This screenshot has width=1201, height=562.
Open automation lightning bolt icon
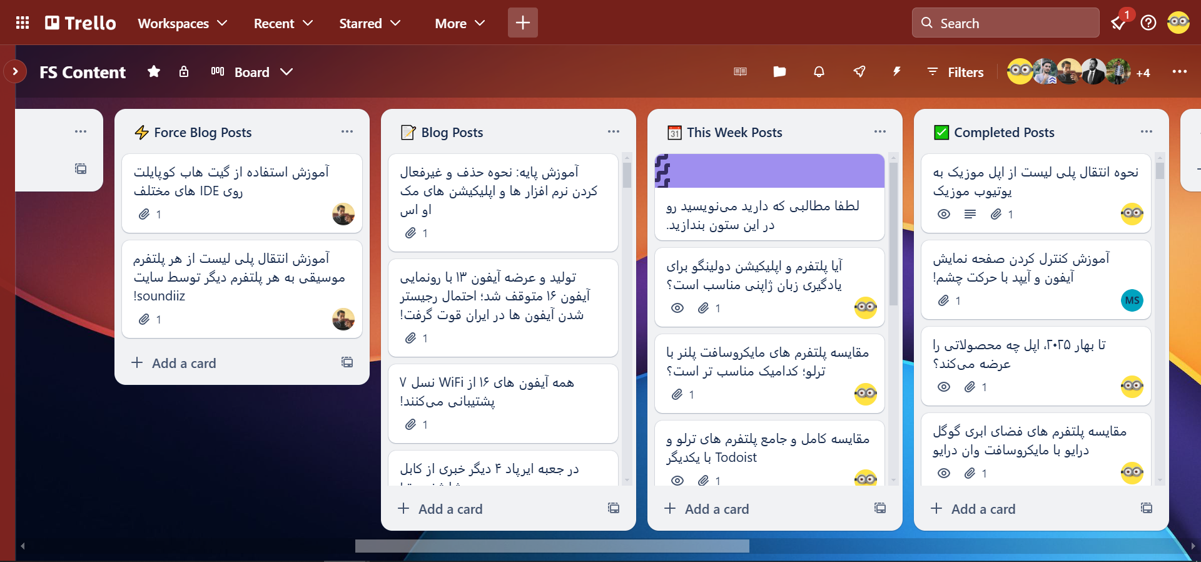pyautogui.click(x=897, y=71)
